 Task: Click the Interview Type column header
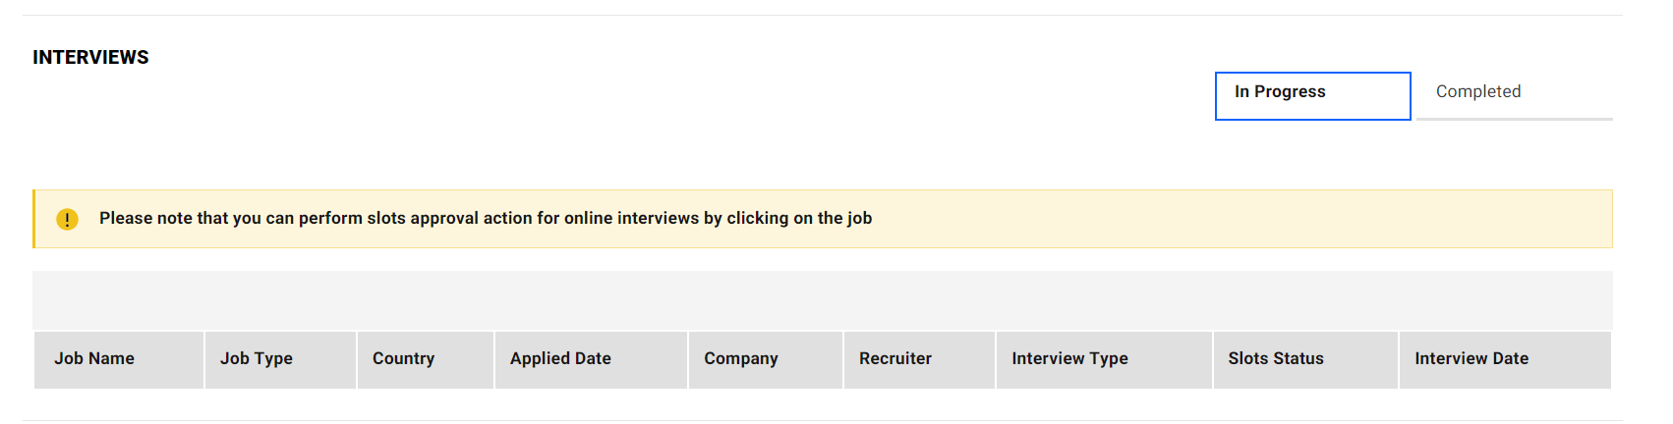1069,359
